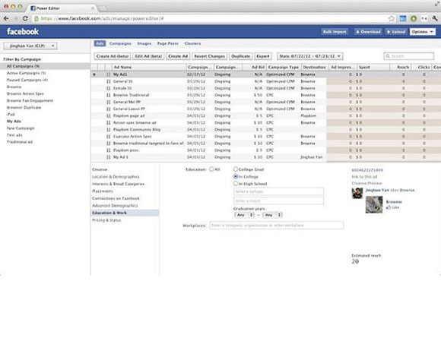Open the Pricing & Status section
The image size is (441, 357).
[106, 220]
